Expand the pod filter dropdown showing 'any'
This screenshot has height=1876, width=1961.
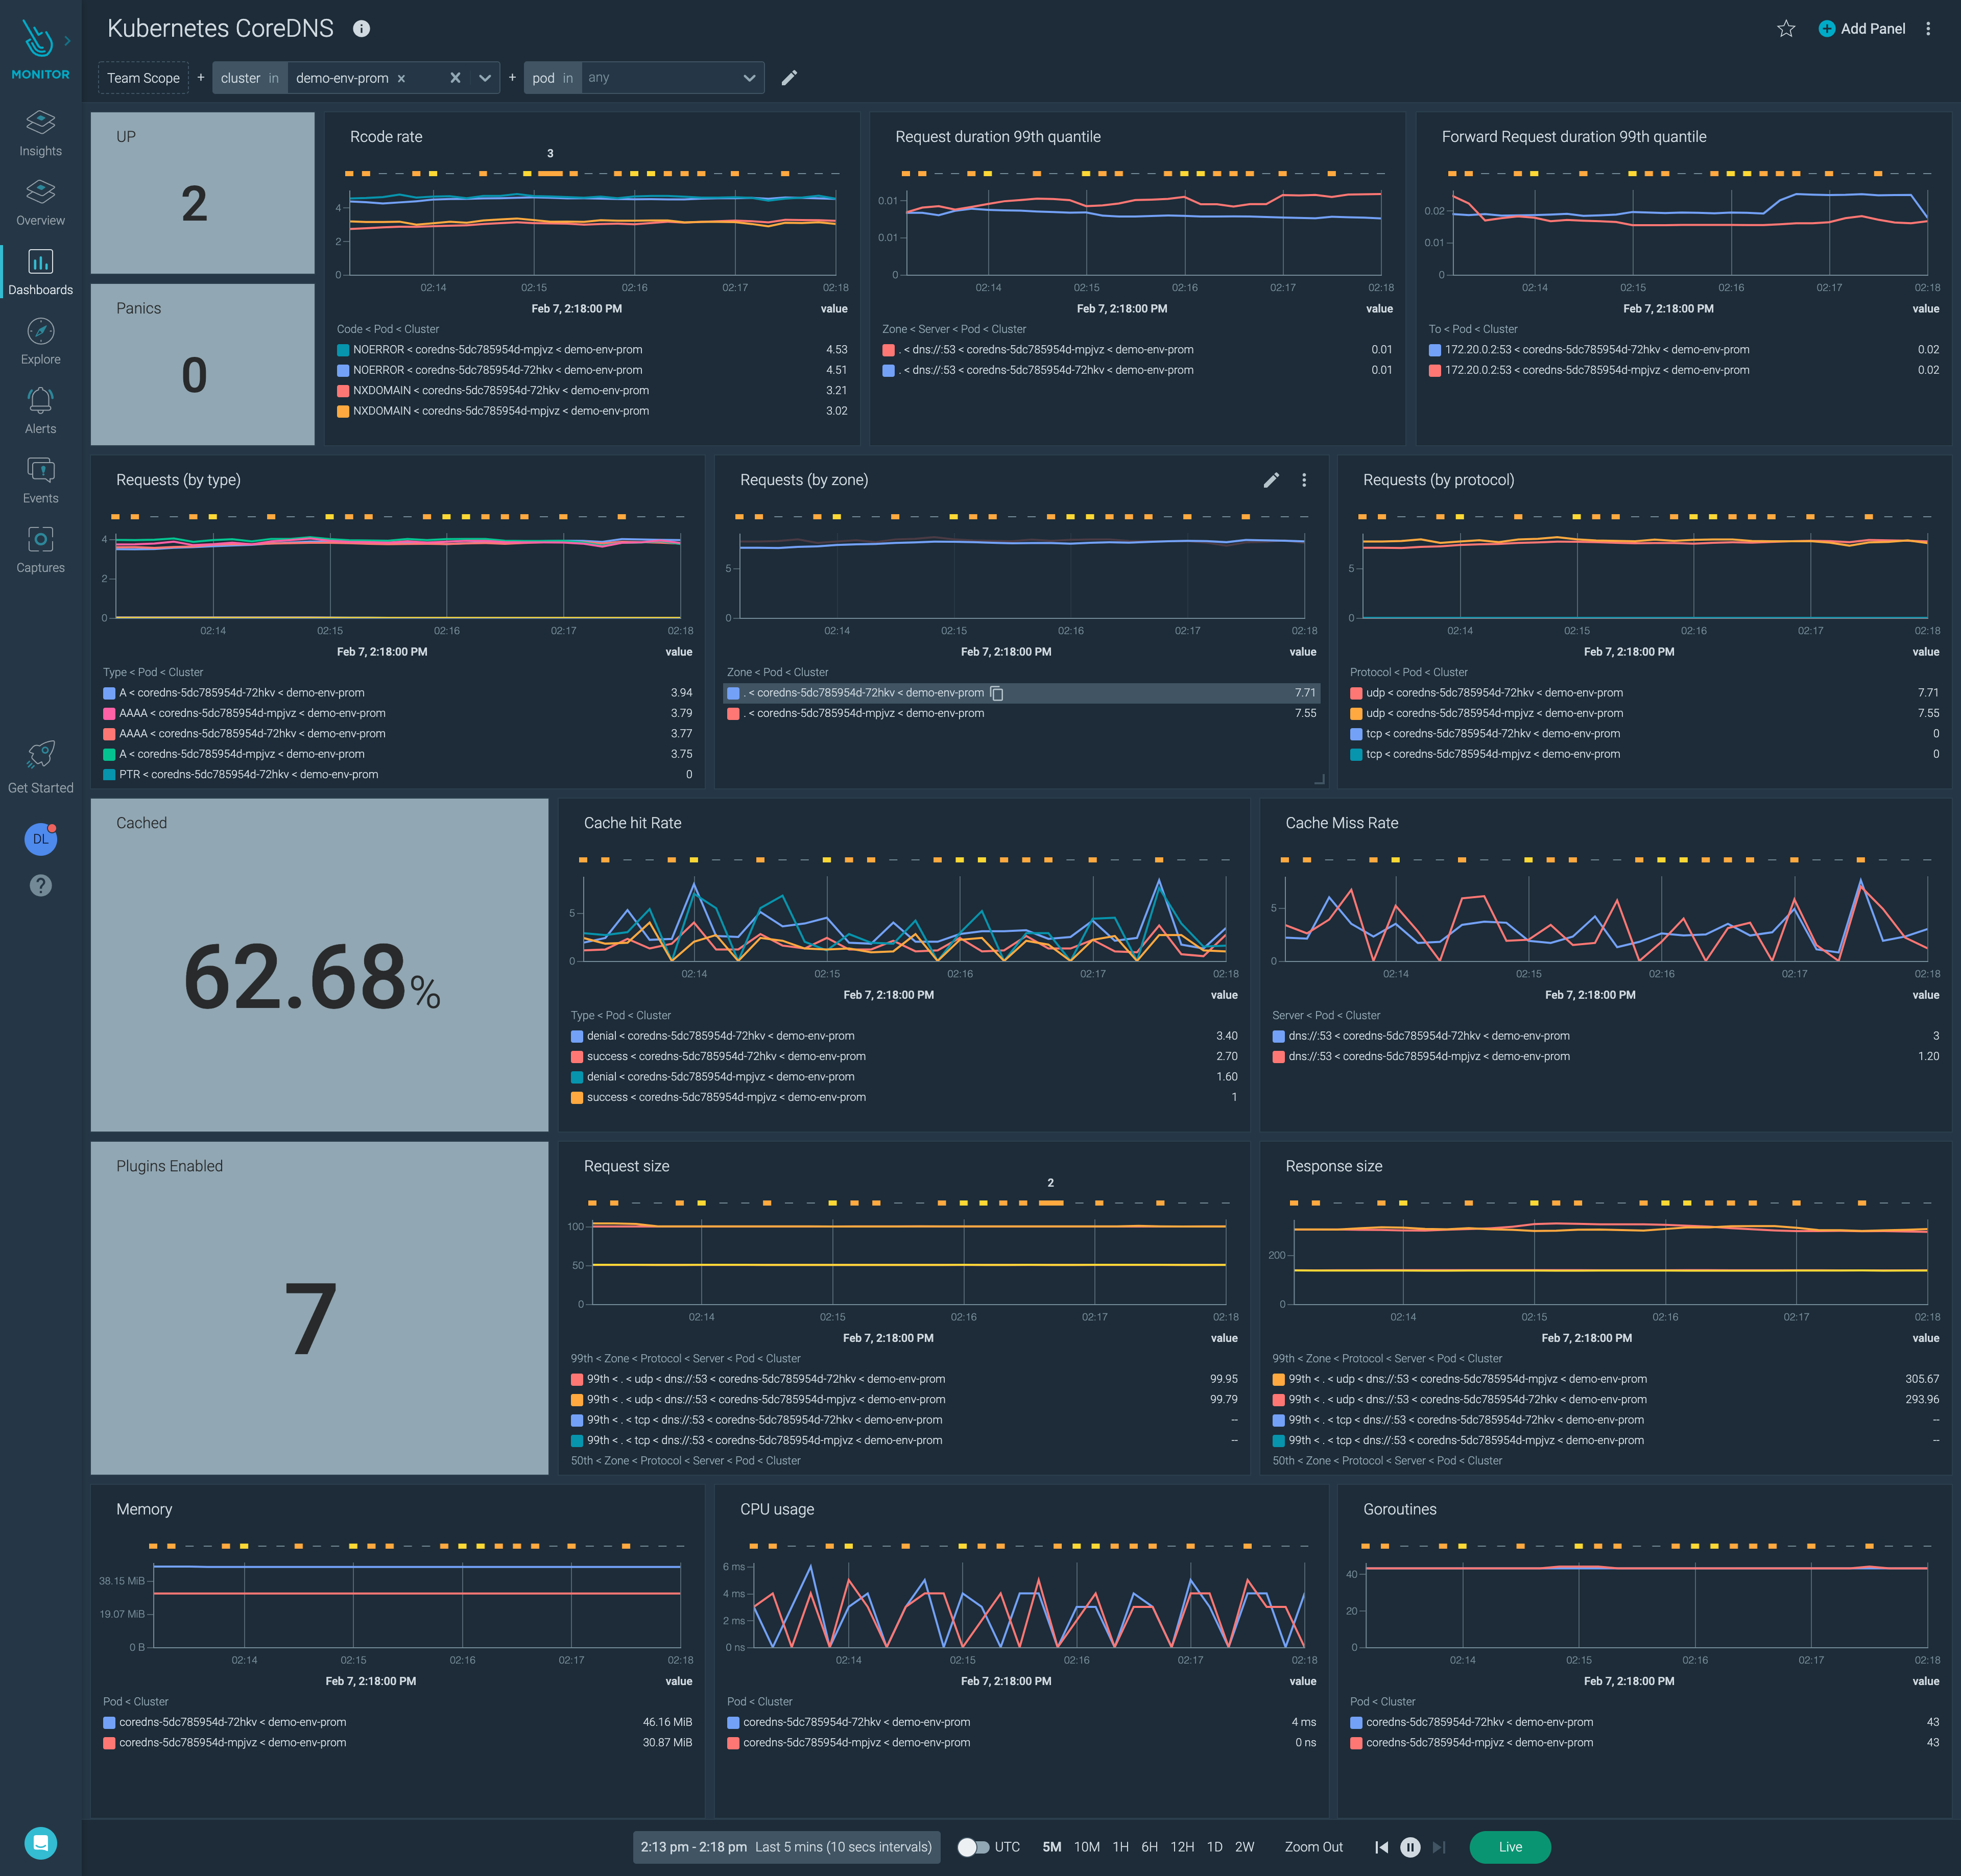[x=748, y=77]
